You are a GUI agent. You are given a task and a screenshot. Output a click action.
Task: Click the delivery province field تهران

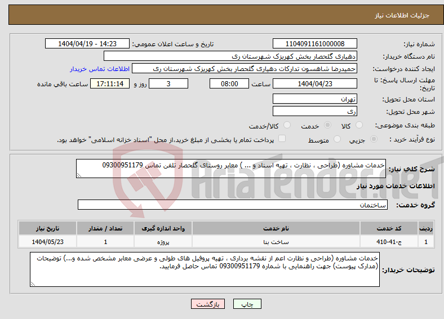click(315, 99)
